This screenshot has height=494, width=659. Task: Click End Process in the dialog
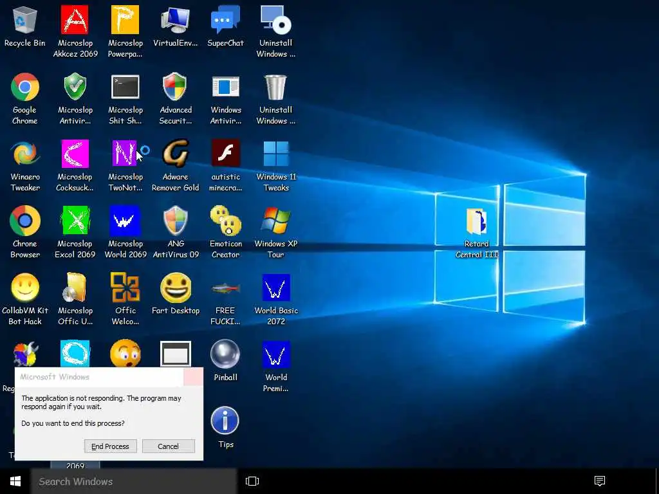click(111, 446)
